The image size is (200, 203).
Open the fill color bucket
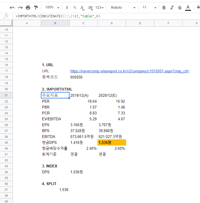(198, 7)
